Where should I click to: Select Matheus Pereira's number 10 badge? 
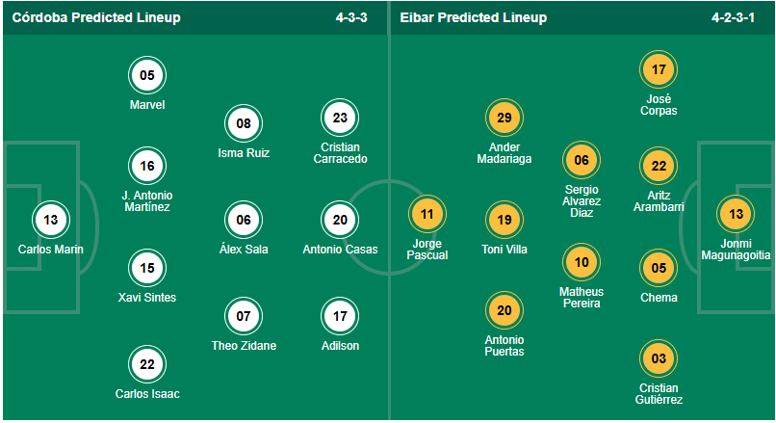point(582,262)
